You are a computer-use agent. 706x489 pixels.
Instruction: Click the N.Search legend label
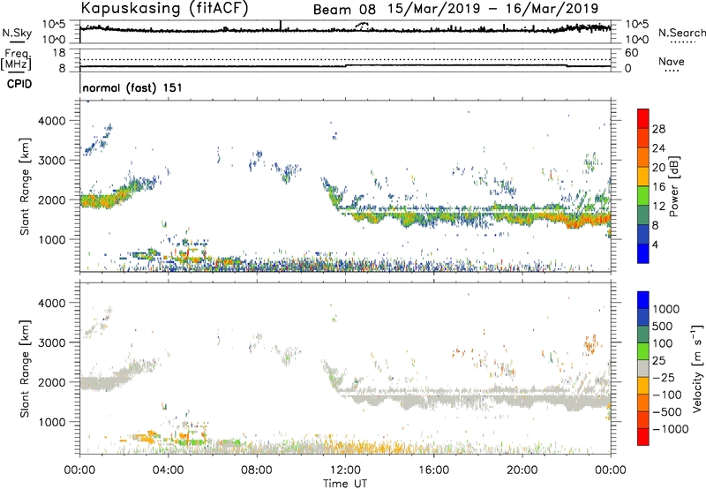(681, 33)
